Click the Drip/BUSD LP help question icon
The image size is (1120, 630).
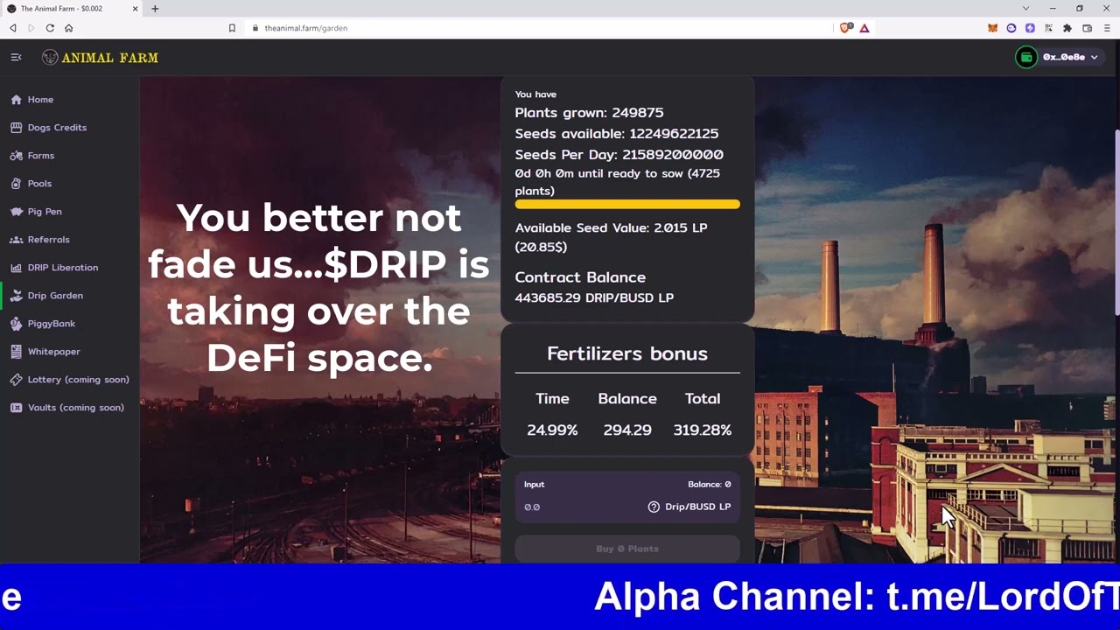(x=654, y=507)
